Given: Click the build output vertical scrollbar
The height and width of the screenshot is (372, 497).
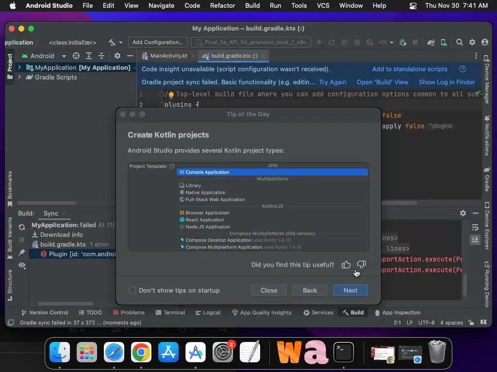Looking at the screenshot, I should click(464, 284).
